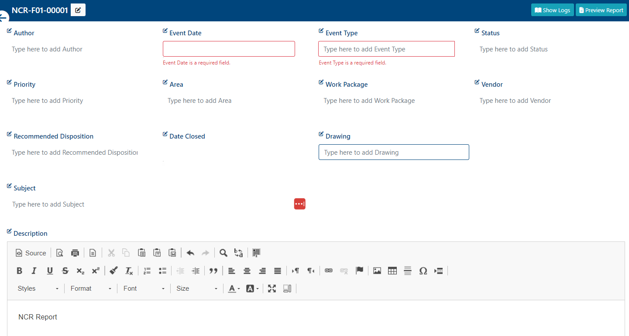Justify the paragraph text

click(278, 271)
